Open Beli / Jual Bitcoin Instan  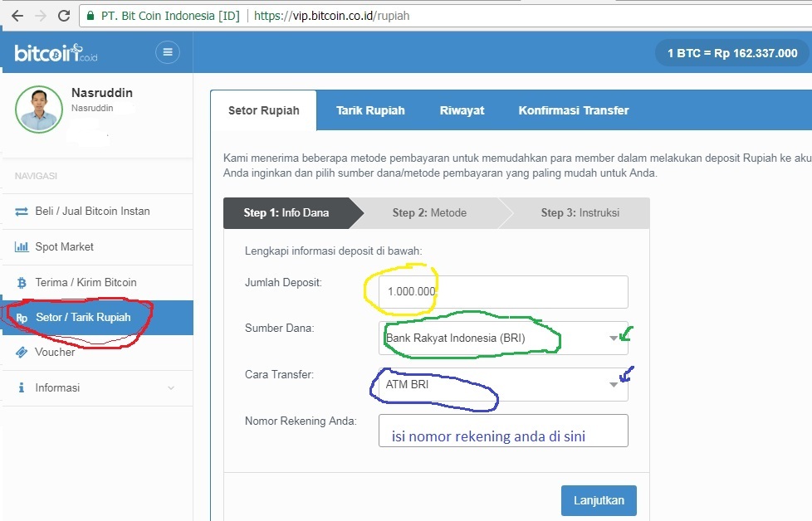(98, 212)
